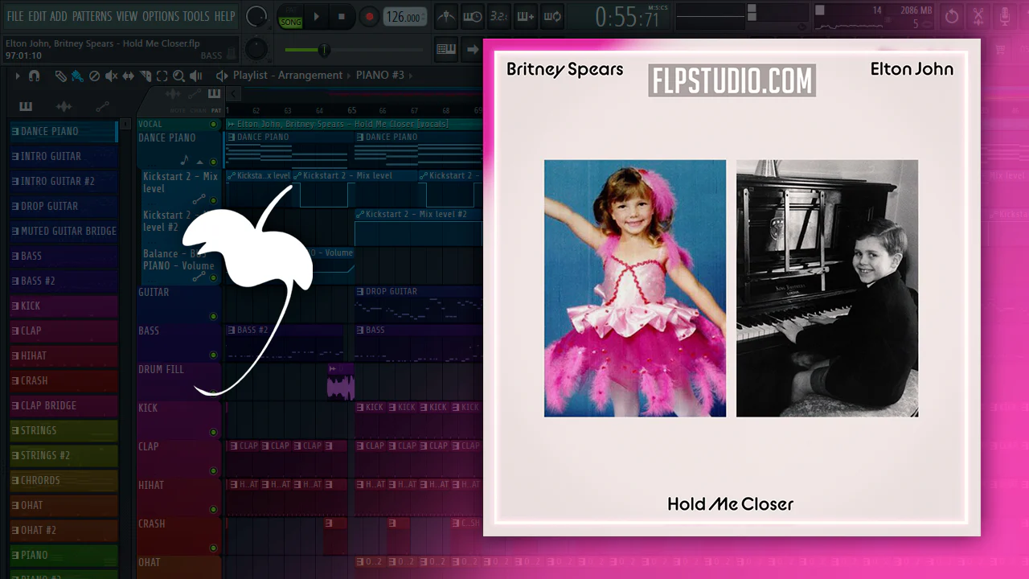Image resolution: width=1029 pixels, height=579 pixels.
Task: Mute the DANCE PIANO track with its green LED
Action: (213, 162)
